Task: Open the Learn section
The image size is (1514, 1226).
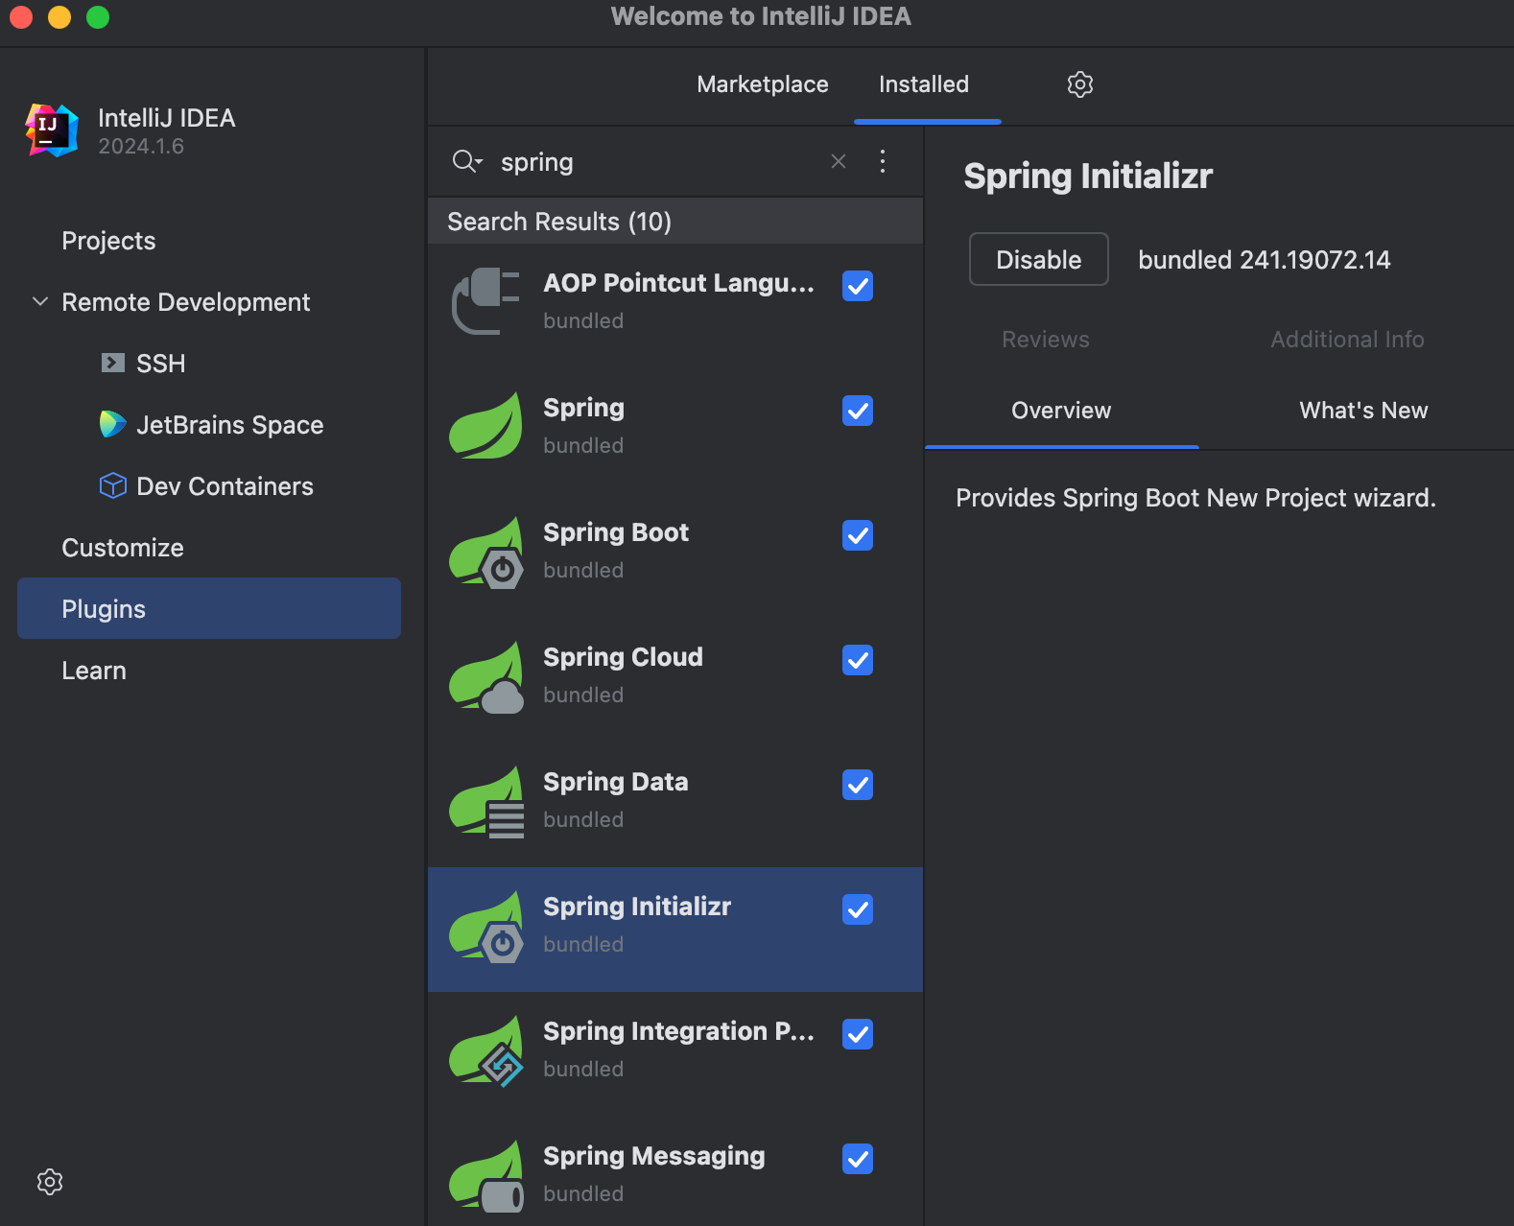Action: coord(94,671)
